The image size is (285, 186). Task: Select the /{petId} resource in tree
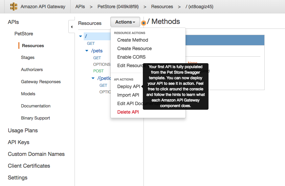click(104, 78)
